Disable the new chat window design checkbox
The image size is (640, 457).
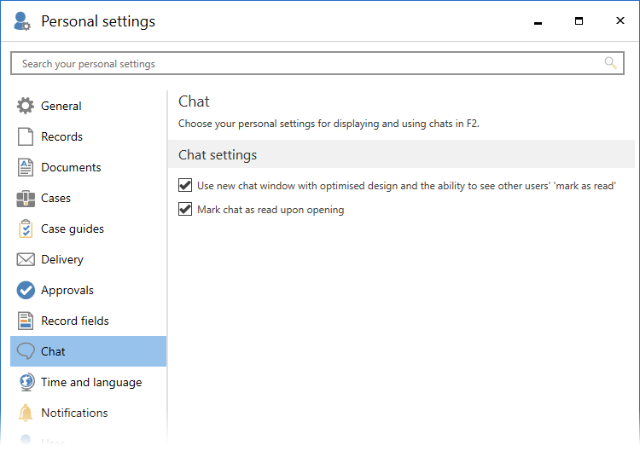tap(185, 185)
